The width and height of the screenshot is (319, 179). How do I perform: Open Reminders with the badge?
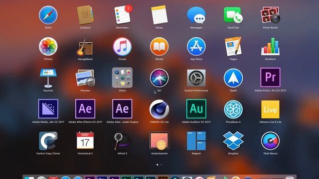point(123,15)
